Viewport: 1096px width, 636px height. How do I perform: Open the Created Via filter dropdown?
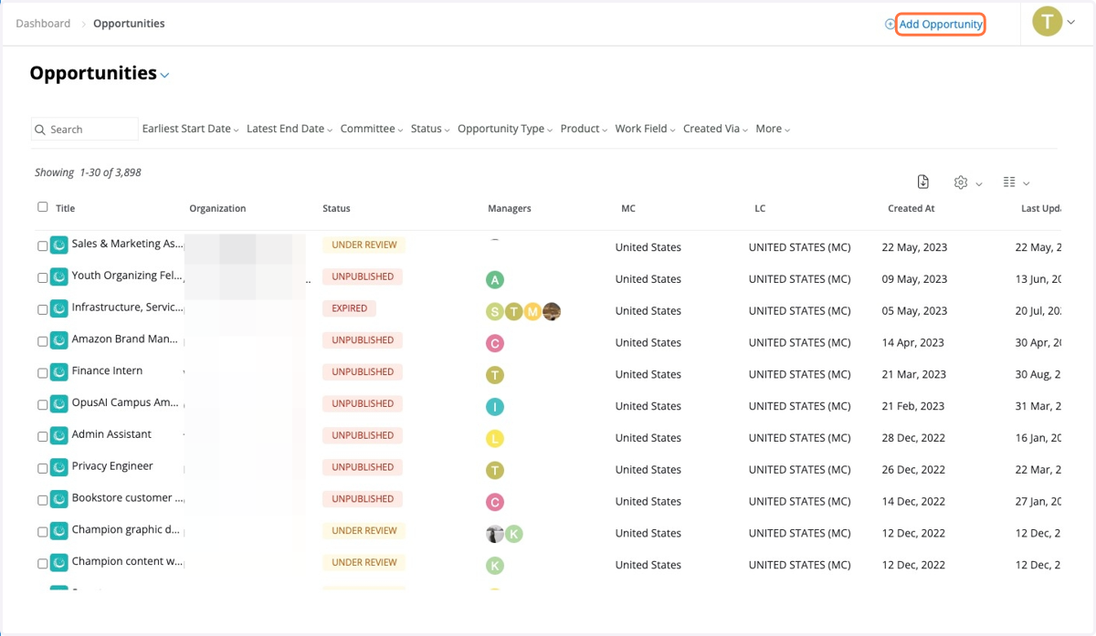(715, 129)
